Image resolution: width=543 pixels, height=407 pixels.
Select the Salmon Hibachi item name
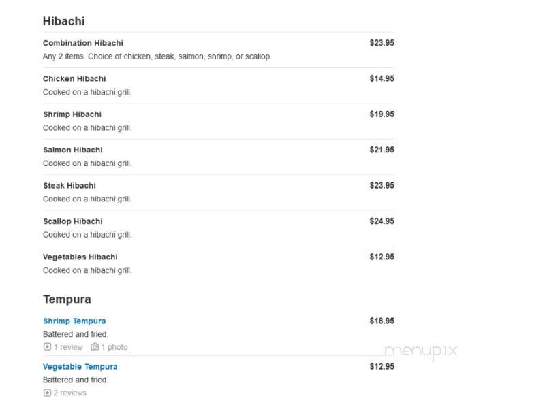(73, 150)
